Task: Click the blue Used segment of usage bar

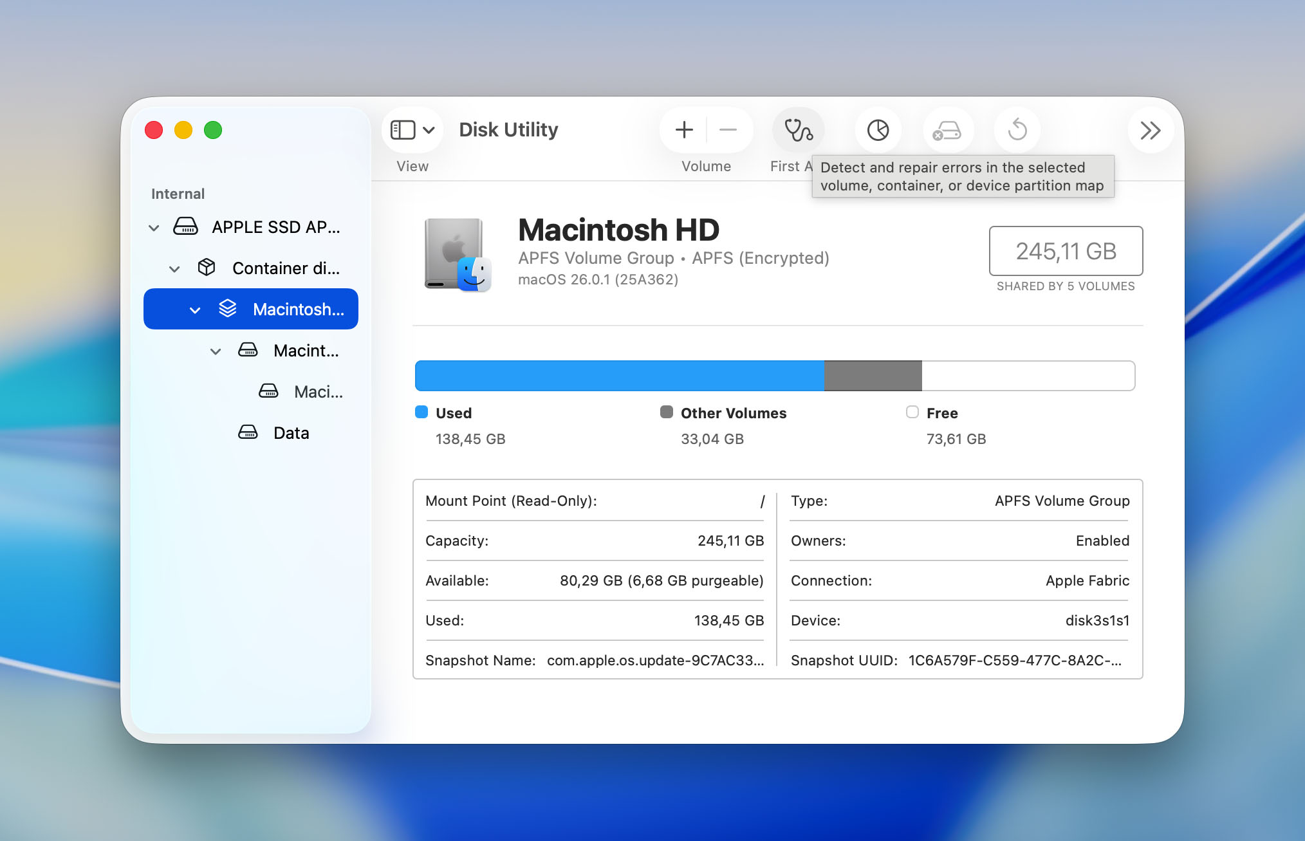Action: pos(620,376)
